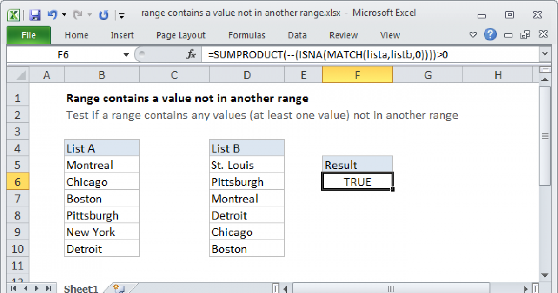Screen dimensions: 558x293
Task: Open the Name Box dropdown
Action: [126, 54]
